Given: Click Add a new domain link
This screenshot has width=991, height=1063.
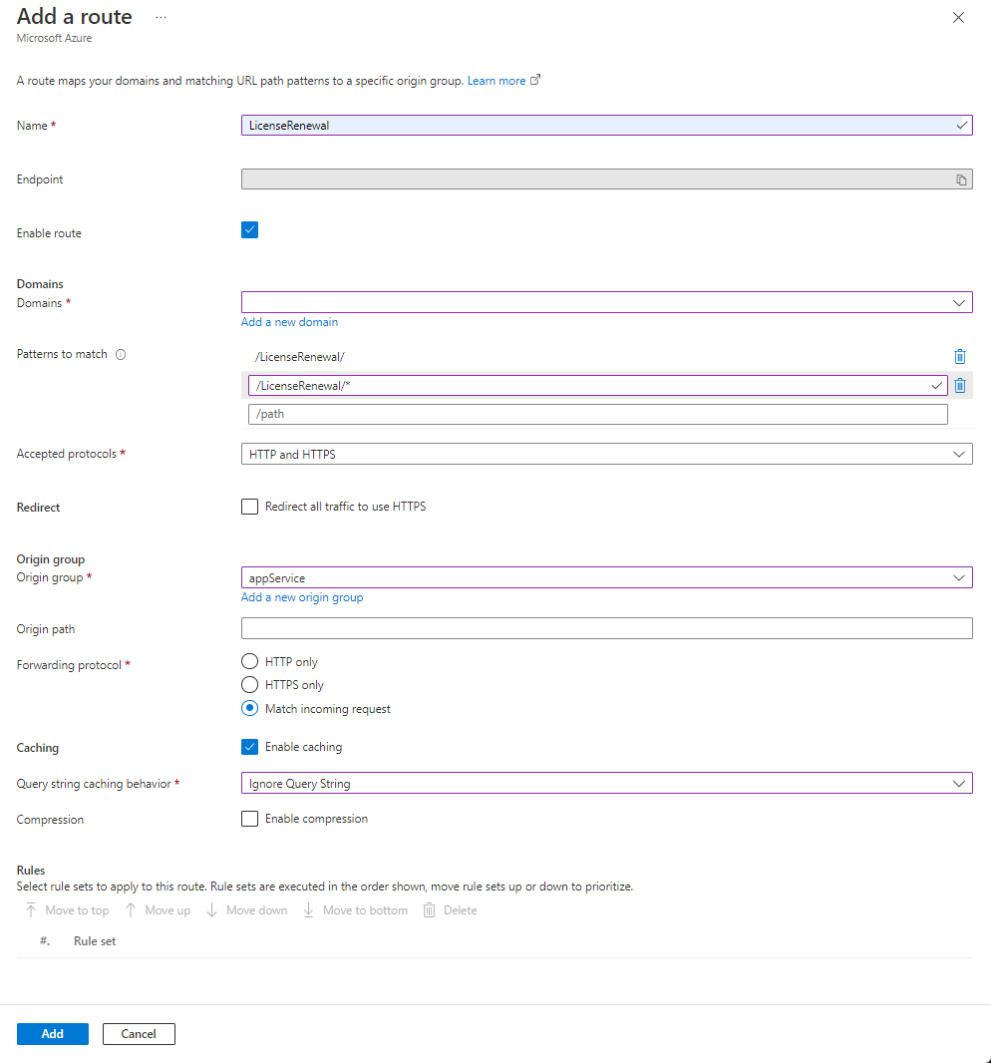Looking at the screenshot, I should coord(289,322).
